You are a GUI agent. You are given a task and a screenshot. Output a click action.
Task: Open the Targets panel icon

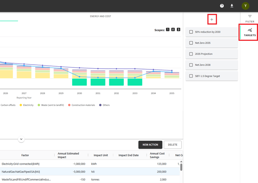point(250,32)
